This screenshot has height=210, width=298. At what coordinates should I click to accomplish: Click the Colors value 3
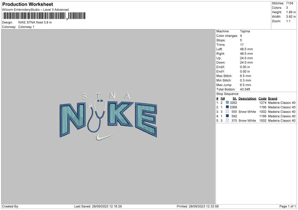pyautogui.click(x=287, y=8)
